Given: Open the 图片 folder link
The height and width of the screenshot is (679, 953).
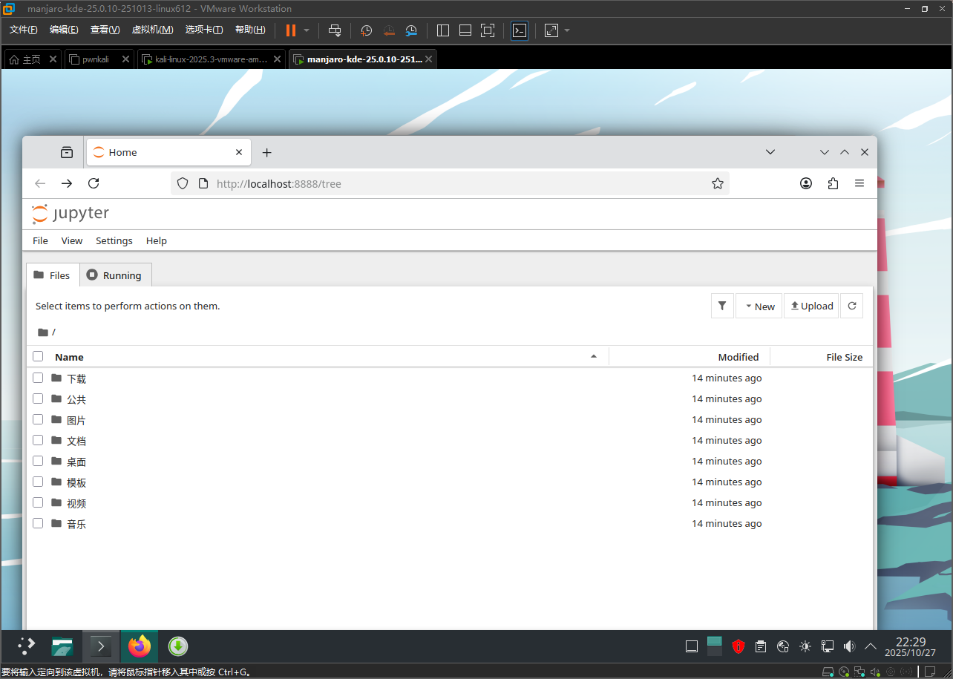Looking at the screenshot, I should click(x=76, y=420).
